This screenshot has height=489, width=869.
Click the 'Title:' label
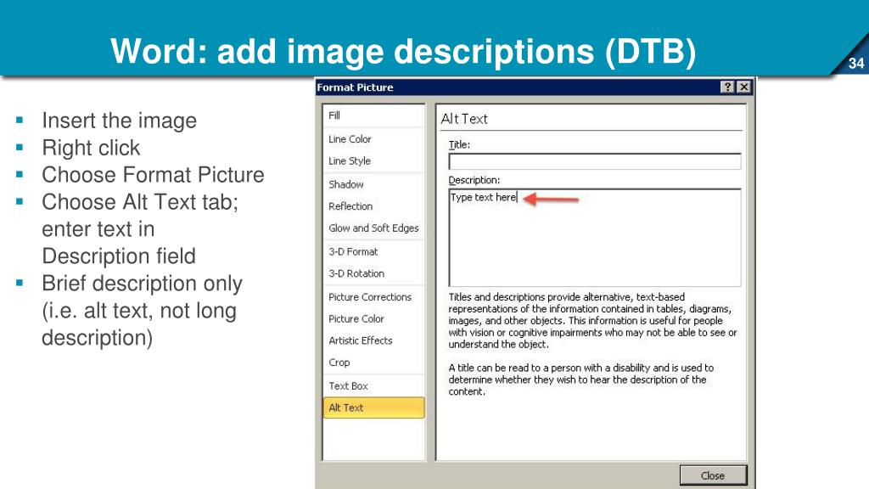pos(459,144)
